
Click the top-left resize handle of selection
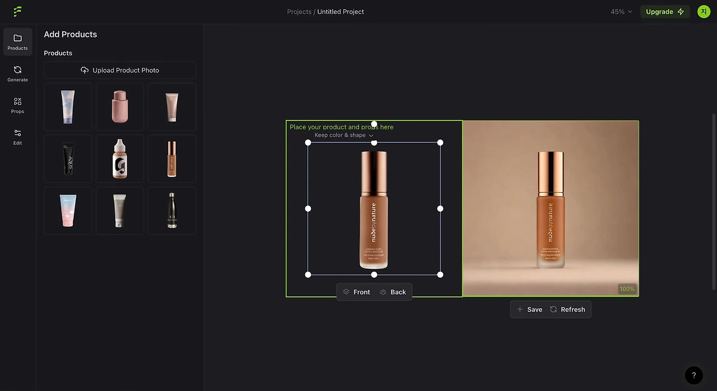click(308, 142)
